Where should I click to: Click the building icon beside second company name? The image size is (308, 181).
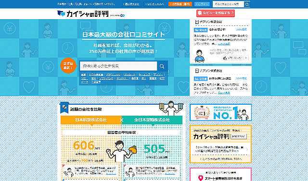[x=197, y=71]
